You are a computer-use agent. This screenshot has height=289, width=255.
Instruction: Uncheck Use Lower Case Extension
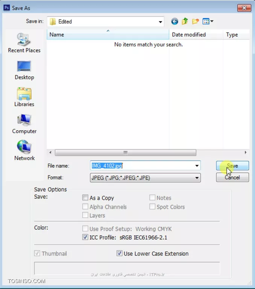(x=119, y=253)
